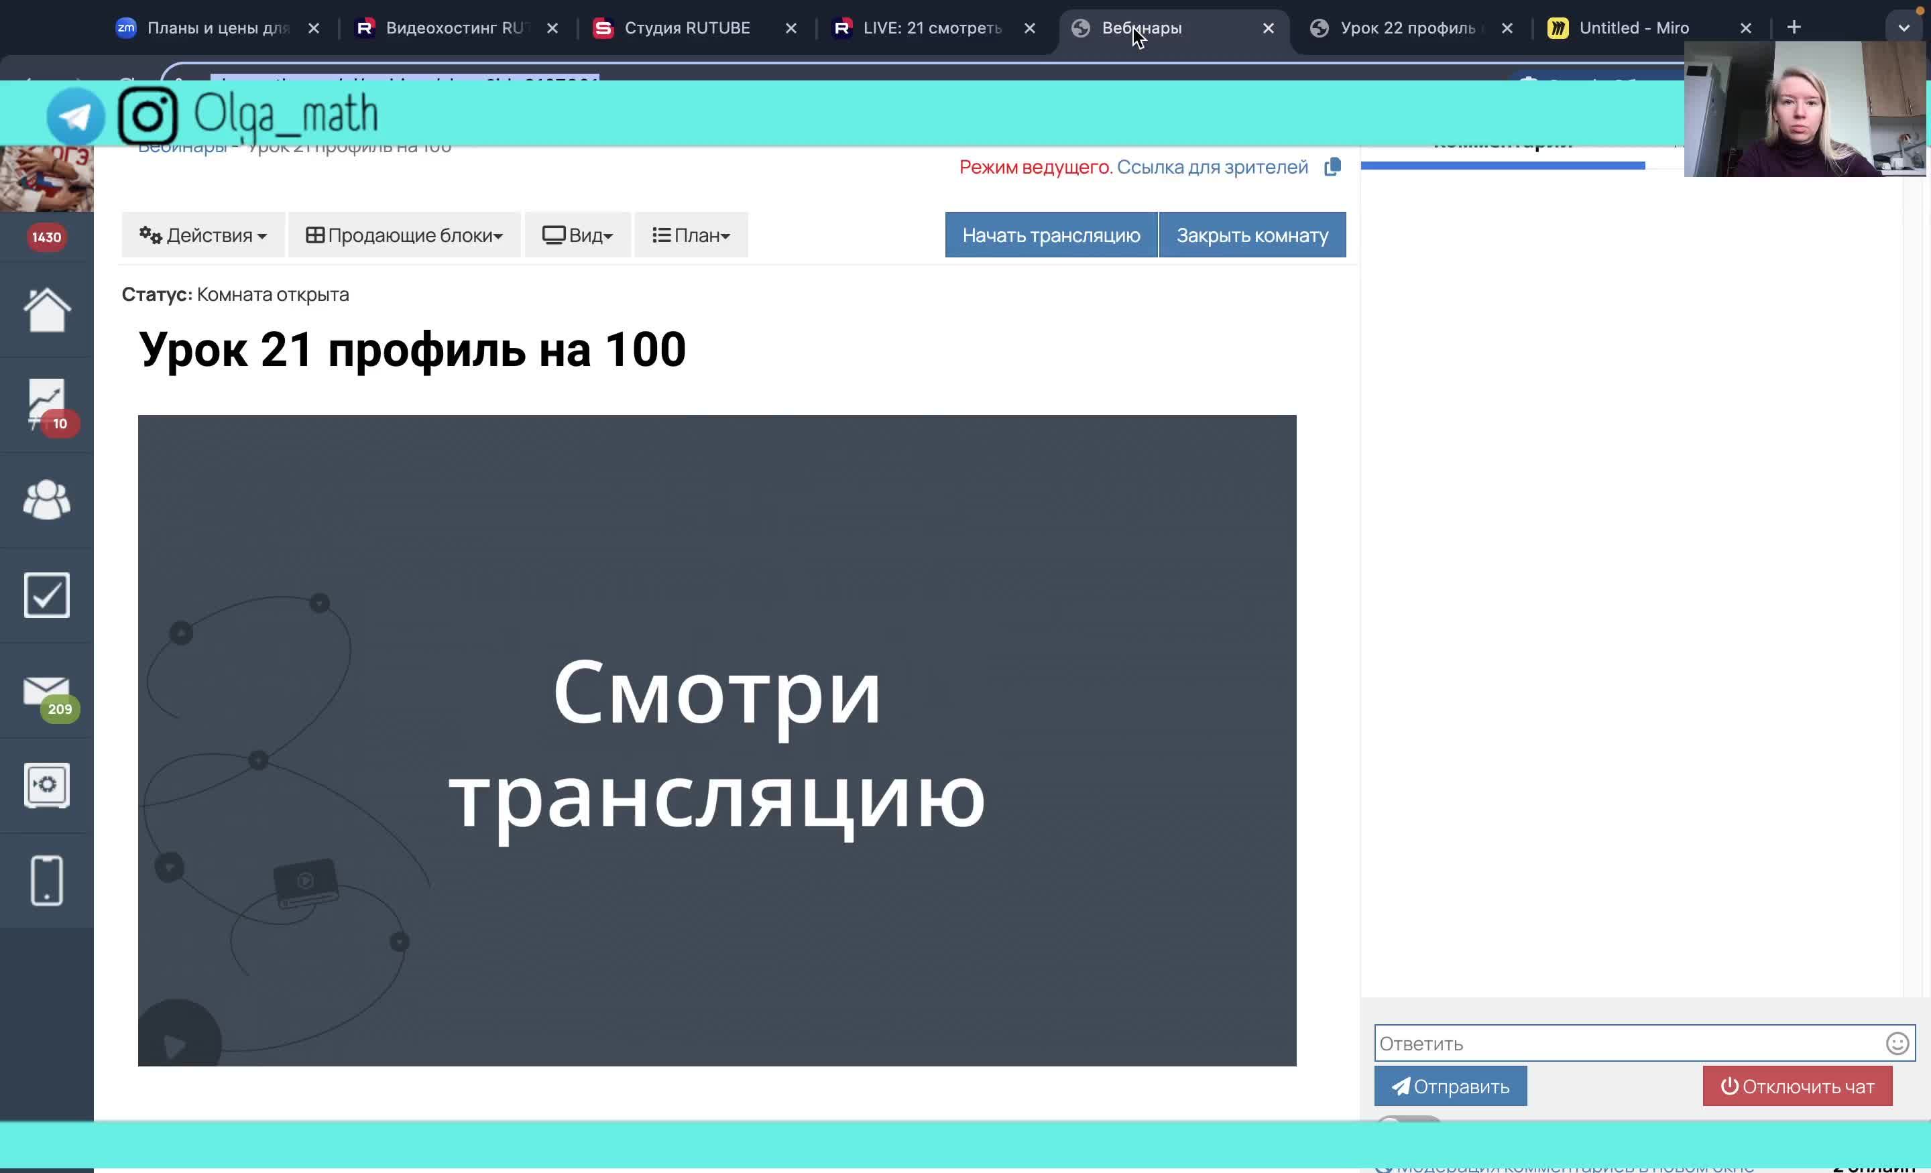The image size is (1931, 1173).
Task: Switch to Студия RUTUBE browser tab
Action: pyautogui.click(x=687, y=28)
